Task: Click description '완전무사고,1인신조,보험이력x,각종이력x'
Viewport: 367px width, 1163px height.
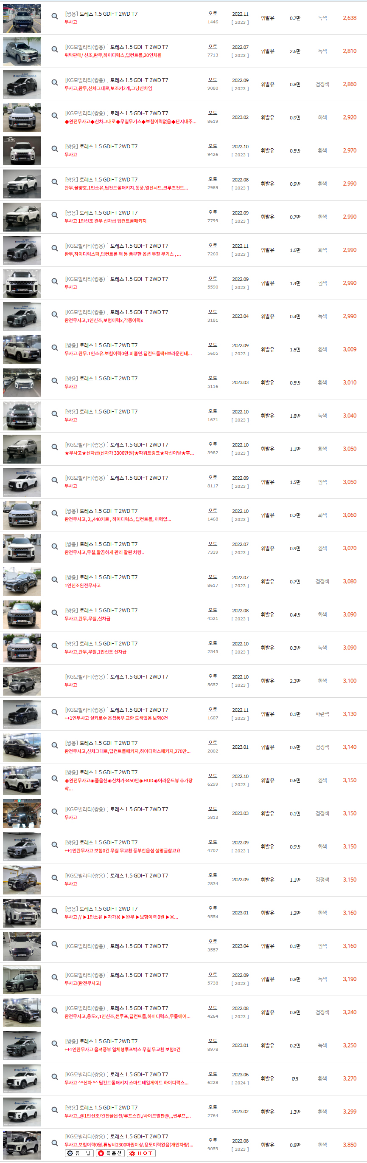Action: pyautogui.click(x=104, y=320)
